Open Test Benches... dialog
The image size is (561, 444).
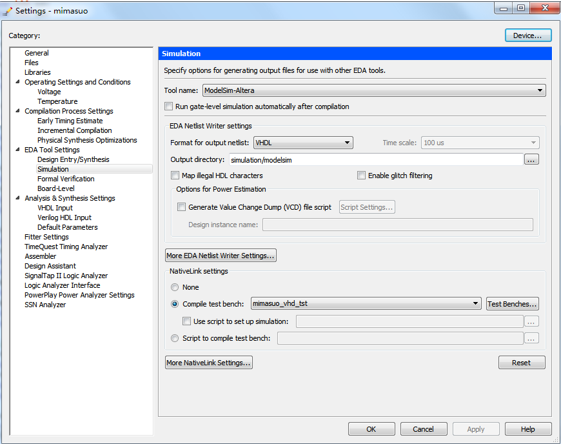coord(513,304)
